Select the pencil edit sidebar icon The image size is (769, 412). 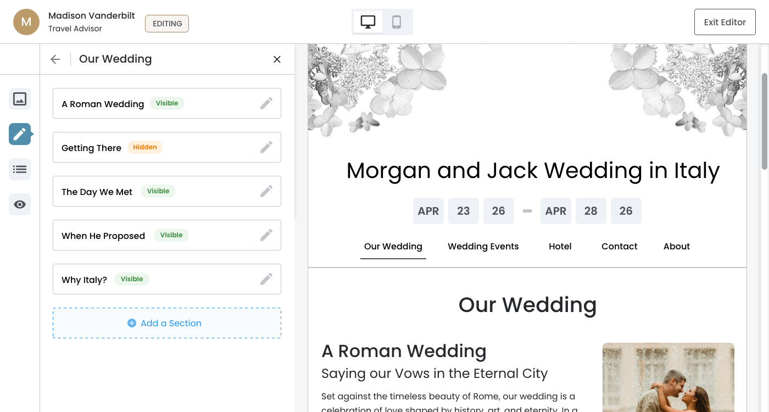point(20,134)
